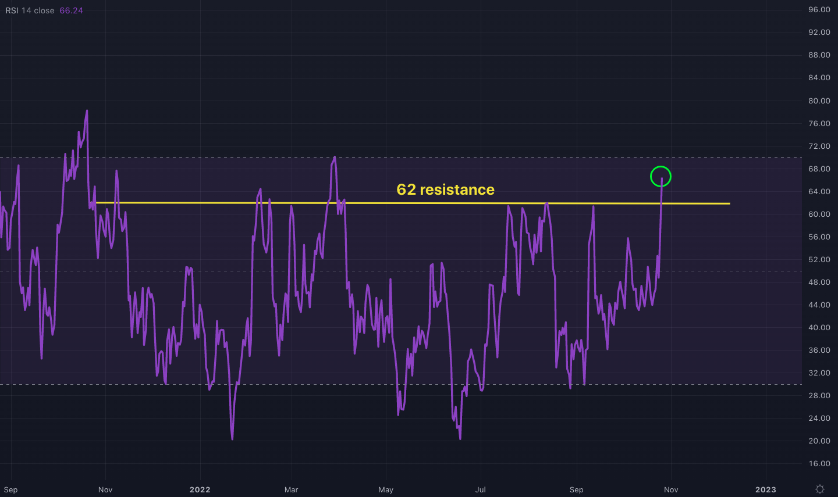
Task: Click the Jul label on time axis
Action: [x=481, y=489]
